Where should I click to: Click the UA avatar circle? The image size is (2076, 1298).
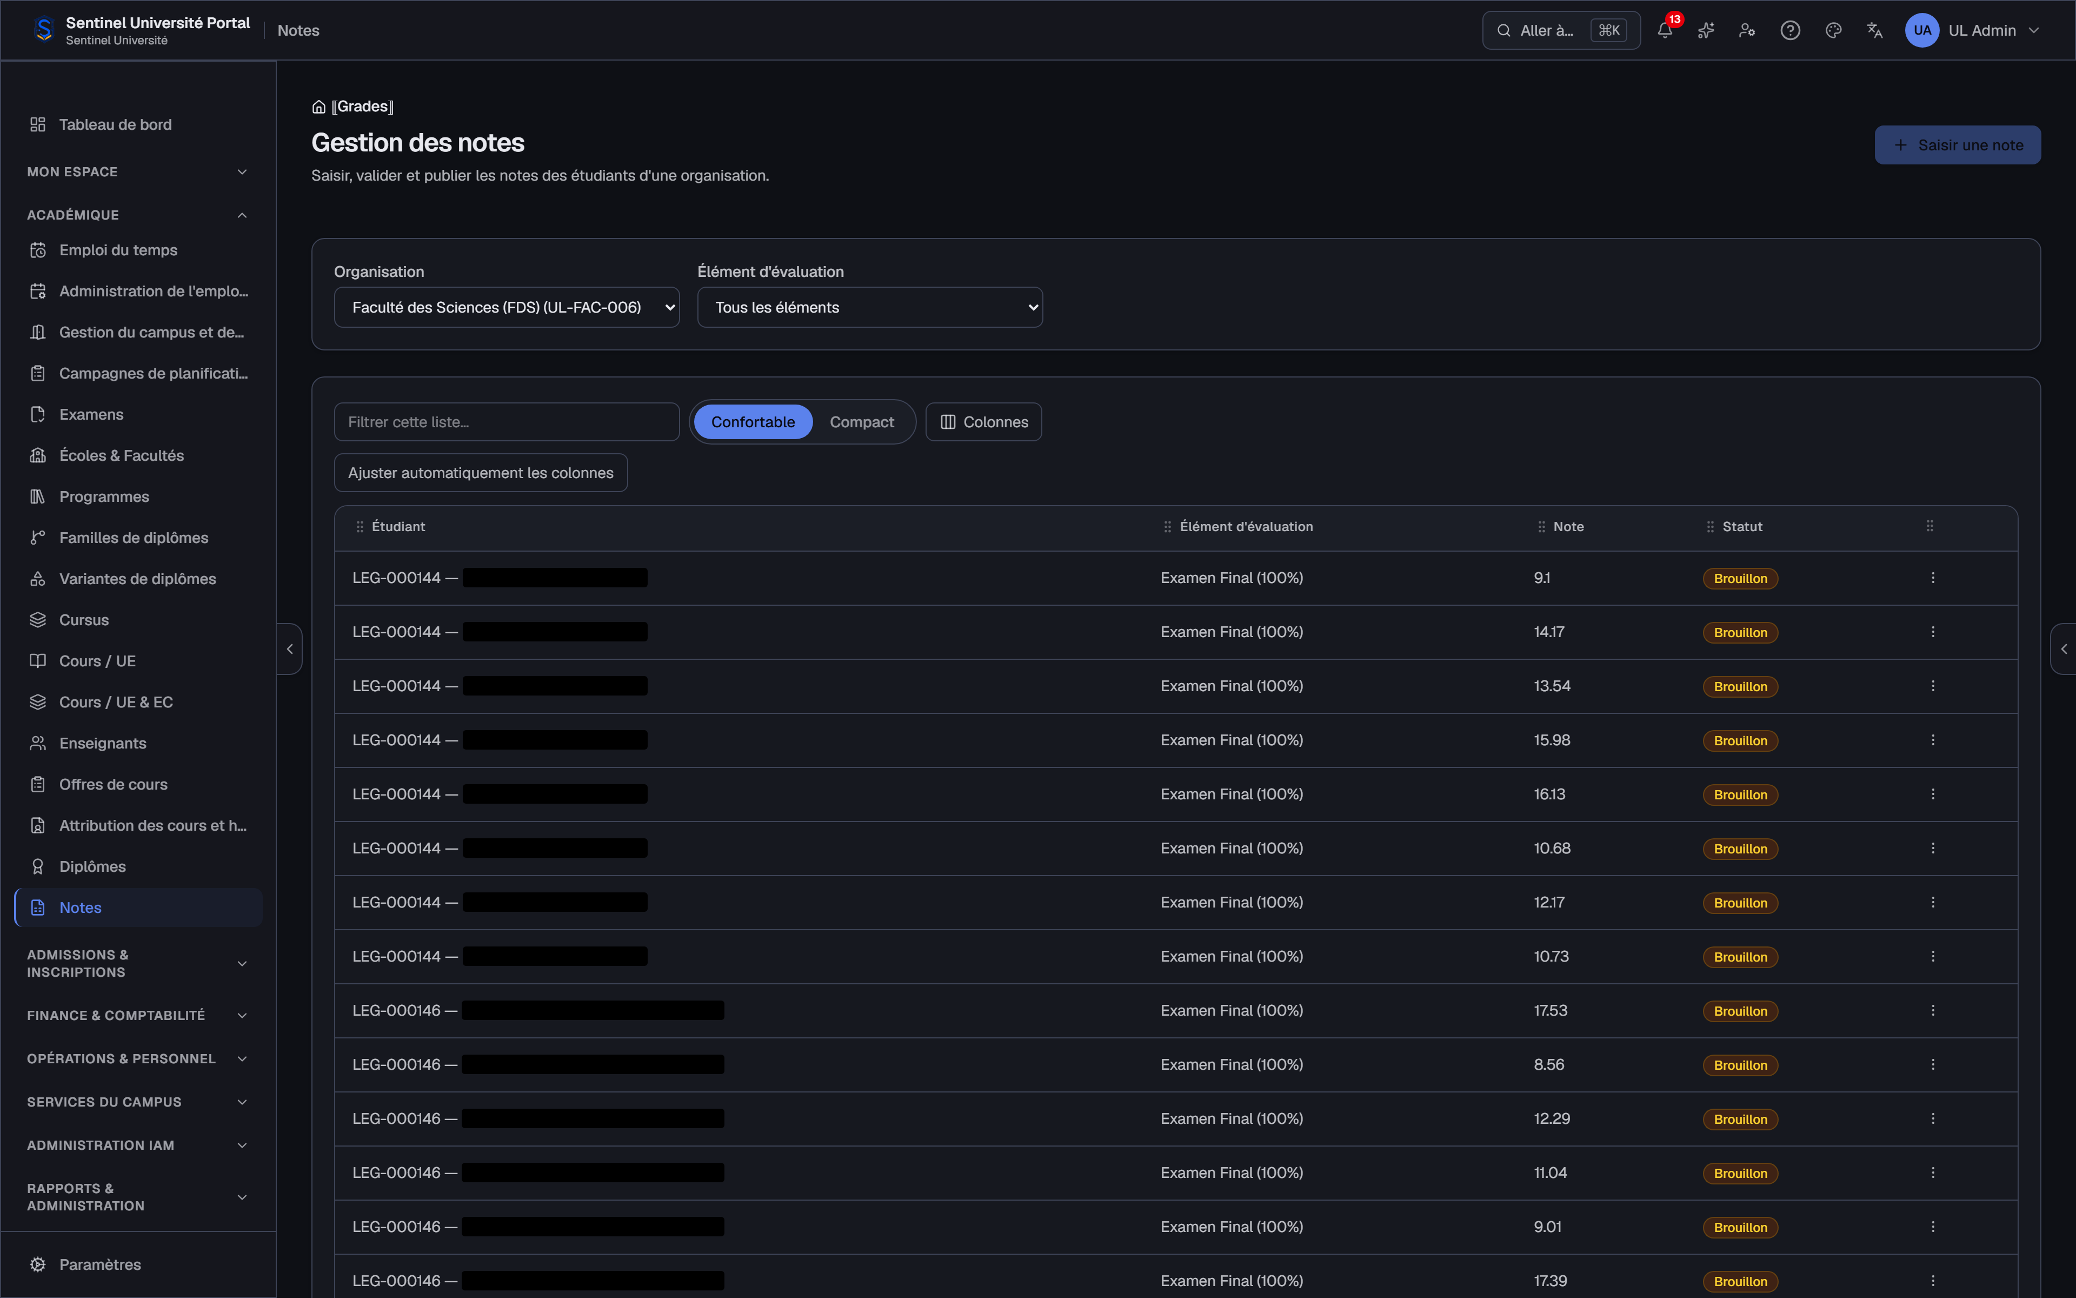click(x=1922, y=30)
